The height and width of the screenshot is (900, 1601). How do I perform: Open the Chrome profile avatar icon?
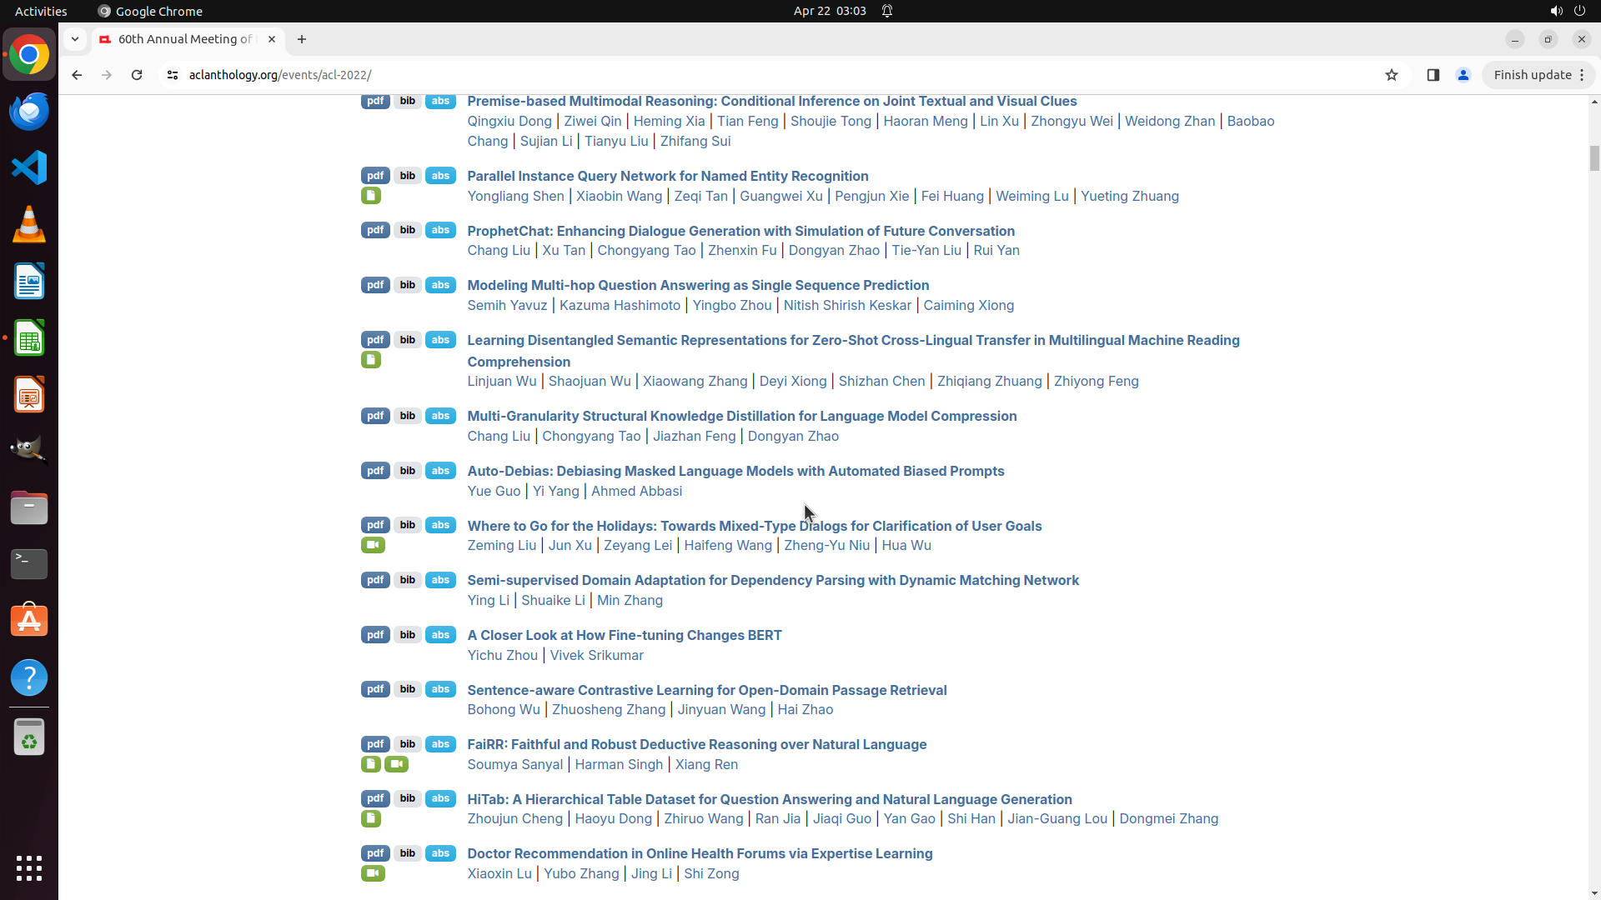pos(1463,75)
